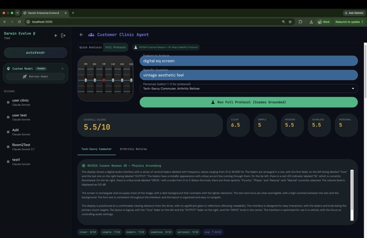Click the hash icon next to user test

click(8, 117)
